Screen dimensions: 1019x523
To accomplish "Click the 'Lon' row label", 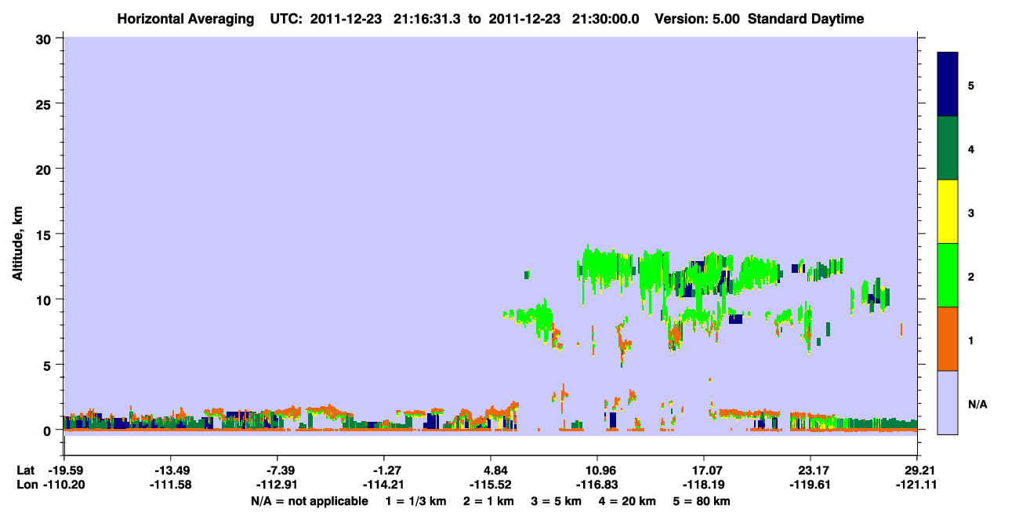I will 26,485.
